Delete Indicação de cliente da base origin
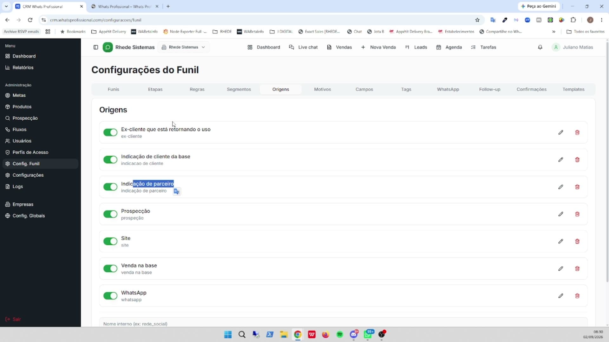The image size is (609, 342). (x=577, y=160)
